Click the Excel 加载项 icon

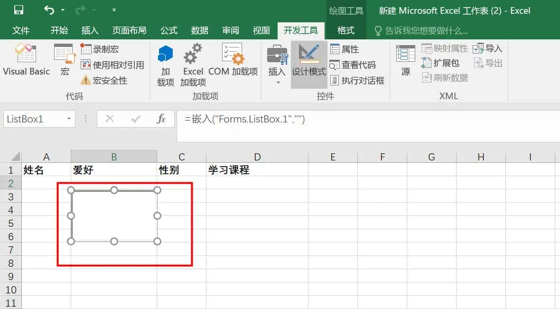pos(193,62)
